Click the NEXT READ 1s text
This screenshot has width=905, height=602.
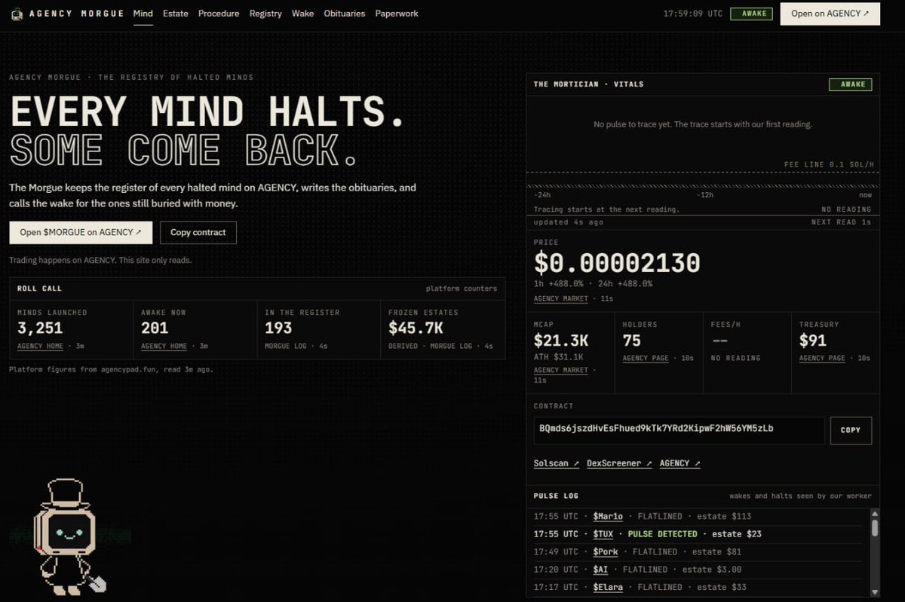pyautogui.click(x=841, y=222)
